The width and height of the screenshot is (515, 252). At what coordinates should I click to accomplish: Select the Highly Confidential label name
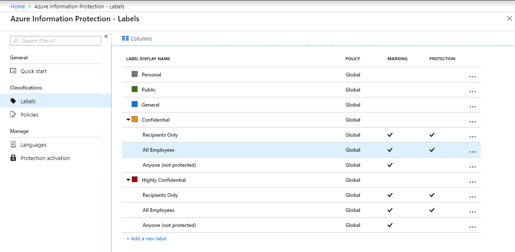point(164,180)
